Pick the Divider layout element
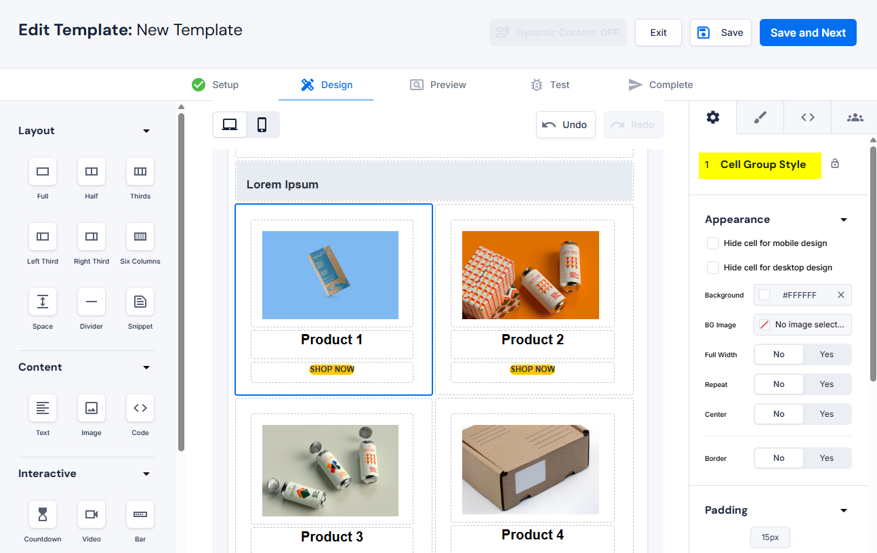 (91, 302)
